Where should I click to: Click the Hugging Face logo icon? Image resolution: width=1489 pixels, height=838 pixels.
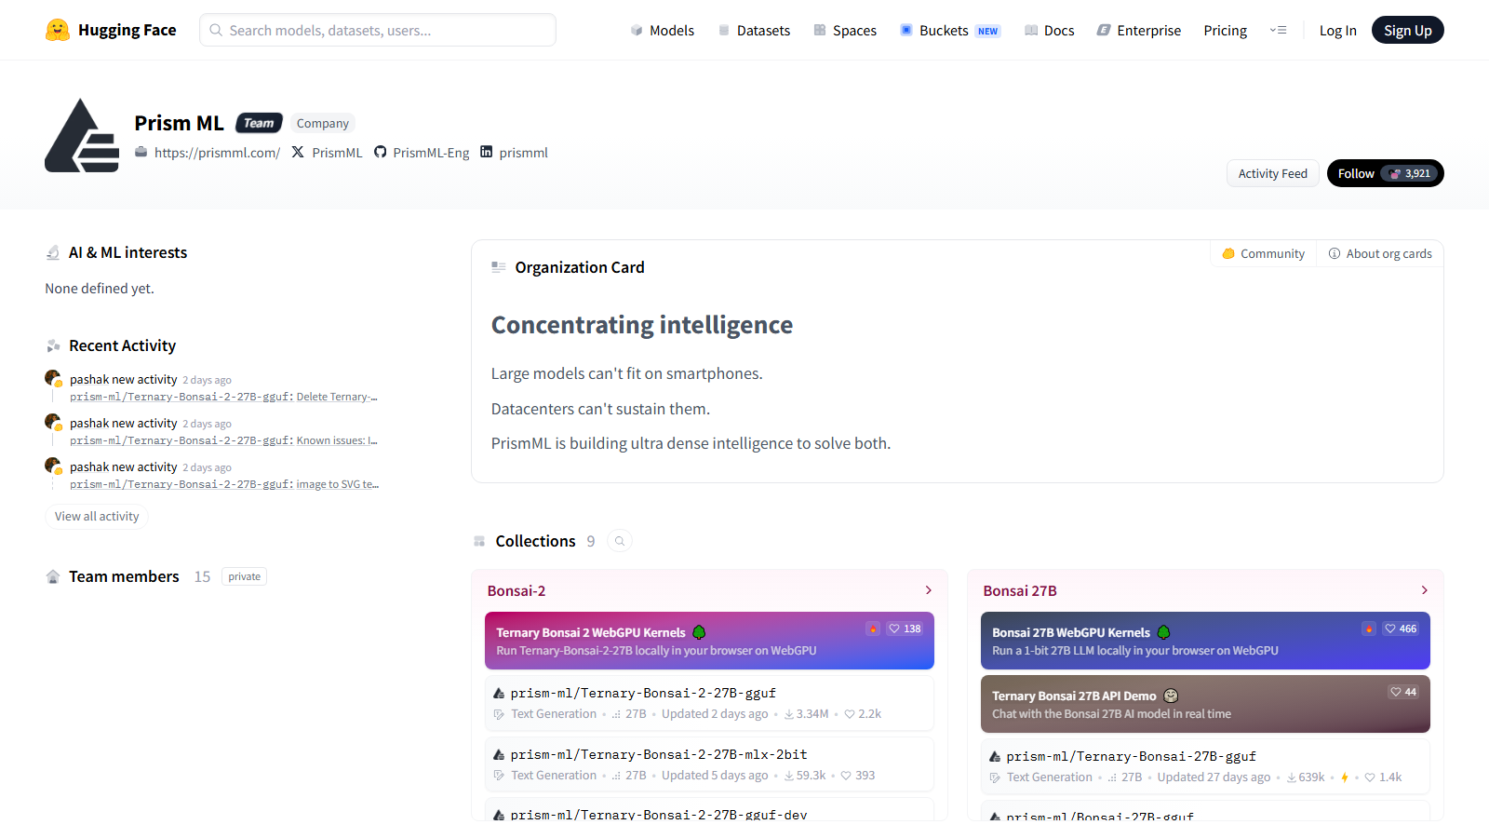(x=58, y=30)
